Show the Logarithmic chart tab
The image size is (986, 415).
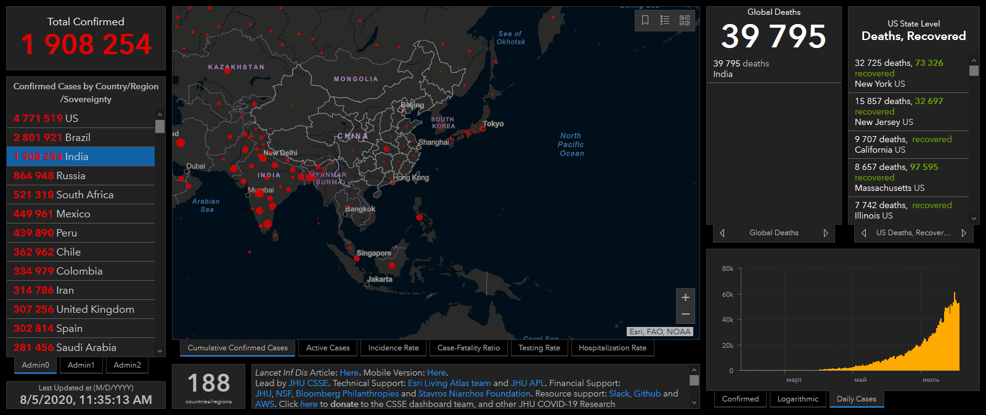(x=798, y=399)
